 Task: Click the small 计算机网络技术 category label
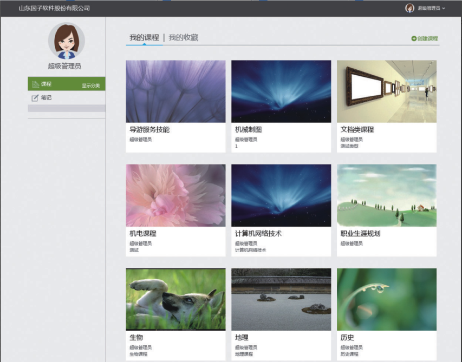pos(250,250)
